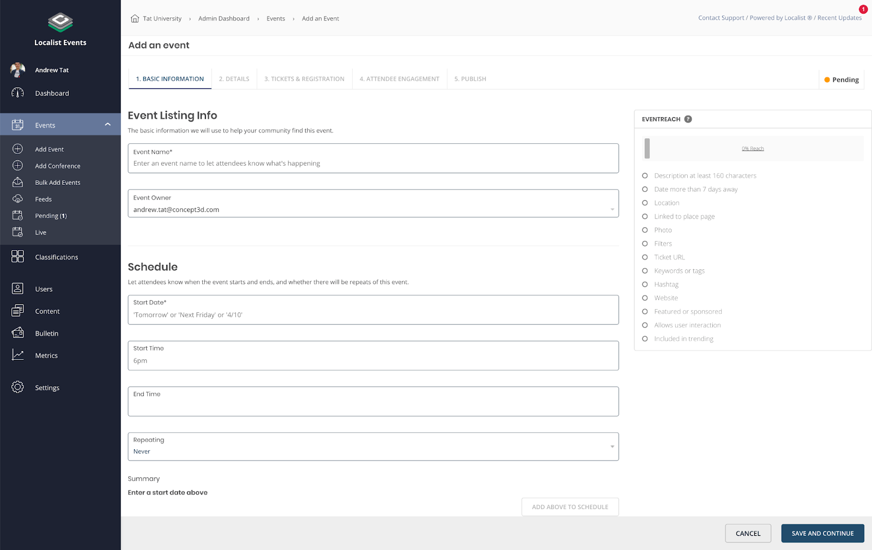The image size is (872, 550).
Task: Click the Bulk Add Events upload icon
Action: (x=17, y=182)
